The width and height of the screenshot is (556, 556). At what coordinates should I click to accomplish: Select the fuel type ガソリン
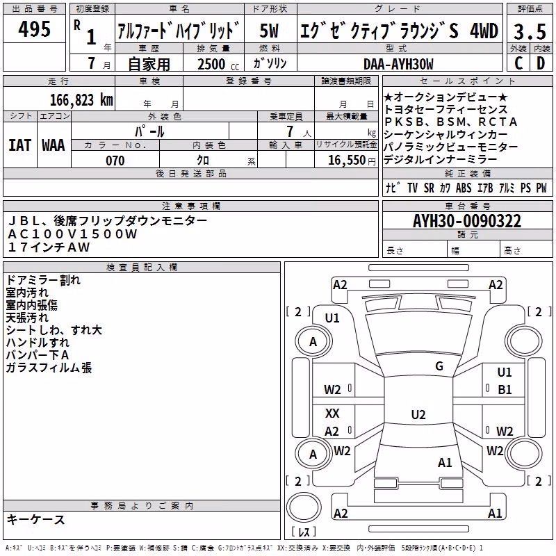(270, 63)
